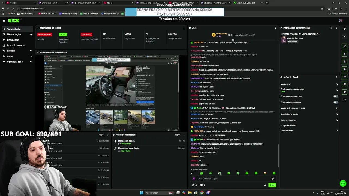Open Restrição de idade settings arrow
Image resolution: width=349 pixels, height=196 pixels.
[x=337, y=114]
